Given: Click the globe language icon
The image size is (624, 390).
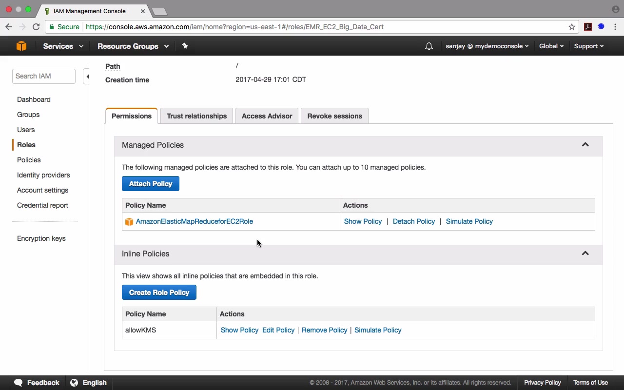Looking at the screenshot, I should click(74, 383).
